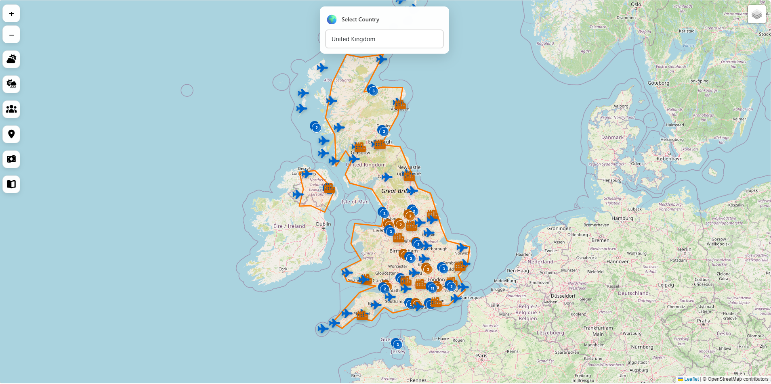Screen dimensions: 771x384
Task: Click the location pin marker button
Action: click(x=11, y=134)
